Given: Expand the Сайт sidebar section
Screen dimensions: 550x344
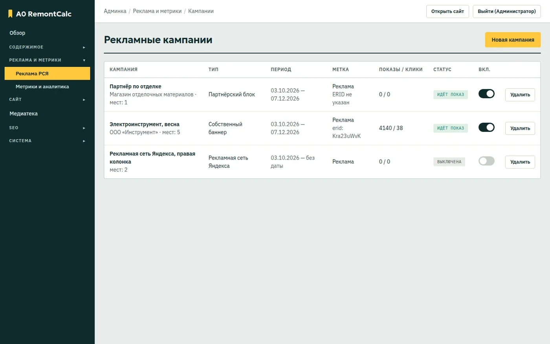Looking at the screenshot, I should (x=47, y=99).
